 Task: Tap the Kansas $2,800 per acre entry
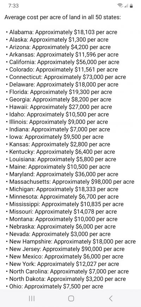point(58,144)
